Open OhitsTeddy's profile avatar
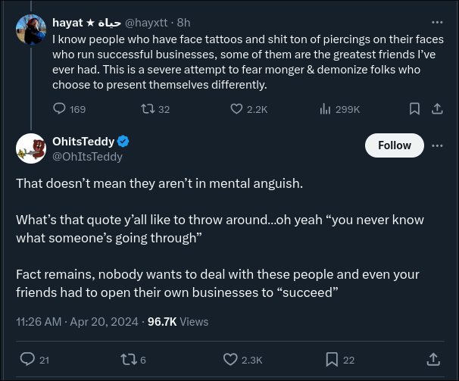The image size is (459, 381). coord(31,148)
